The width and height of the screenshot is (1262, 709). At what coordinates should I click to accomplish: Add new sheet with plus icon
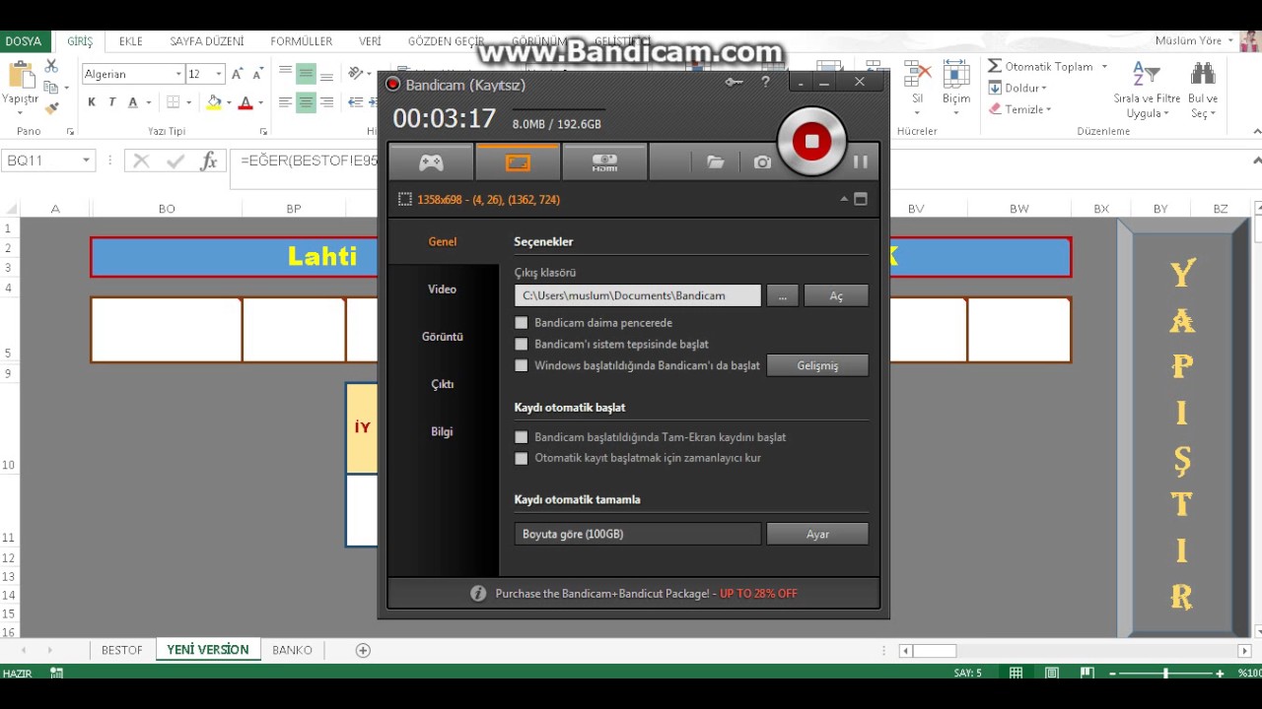[x=363, y=650]
